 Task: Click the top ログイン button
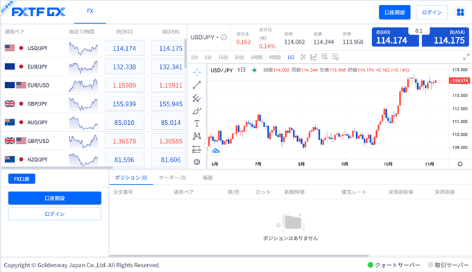click(432, 12)
